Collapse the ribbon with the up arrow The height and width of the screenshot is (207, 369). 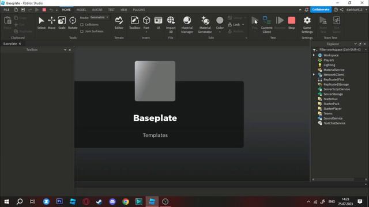(x=300, y=10)
